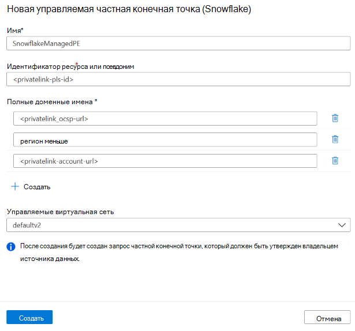Open the Управляемые виртуальная сеть dropdown
Screen dimensions: 355x331
click(x=178, y=225)
